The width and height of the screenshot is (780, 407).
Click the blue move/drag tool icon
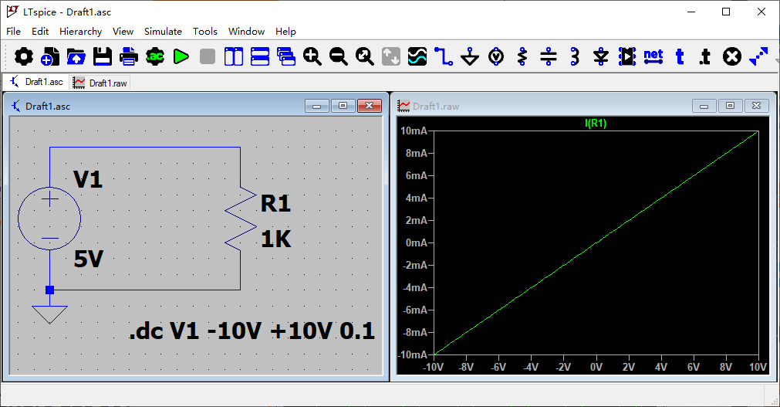[758, 57]
